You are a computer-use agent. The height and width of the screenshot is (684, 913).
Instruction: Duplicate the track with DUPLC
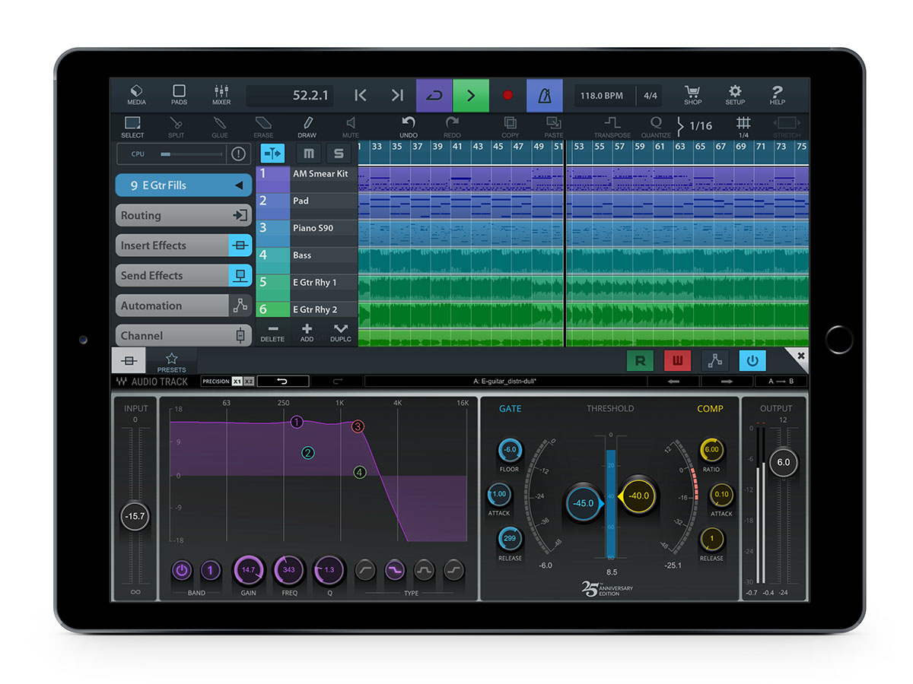pos(340,333)
